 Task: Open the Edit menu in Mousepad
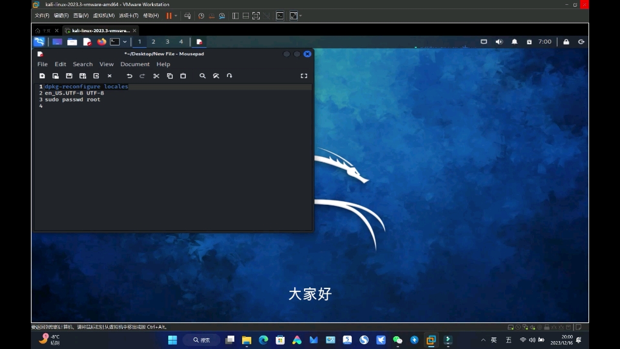(60, 64)
